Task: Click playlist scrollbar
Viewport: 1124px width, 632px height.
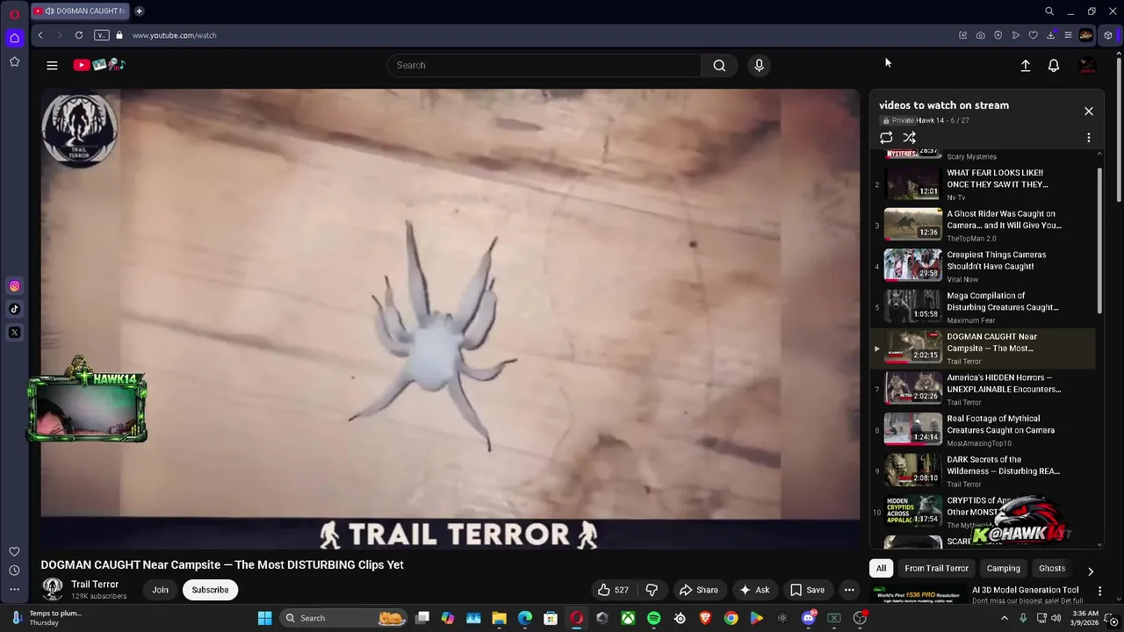Action: coord(1099,241)
